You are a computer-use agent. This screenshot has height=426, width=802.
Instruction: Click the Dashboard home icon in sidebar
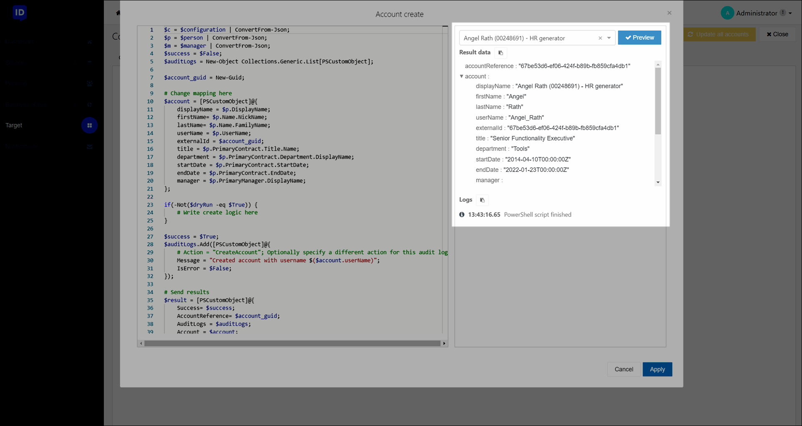coord(90,42)
